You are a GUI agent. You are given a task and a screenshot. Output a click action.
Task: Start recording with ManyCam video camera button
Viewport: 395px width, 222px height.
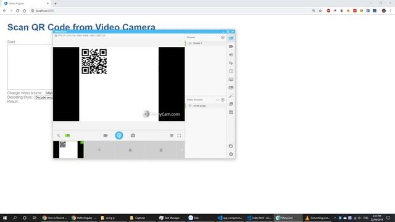click(x=106, y=136)
